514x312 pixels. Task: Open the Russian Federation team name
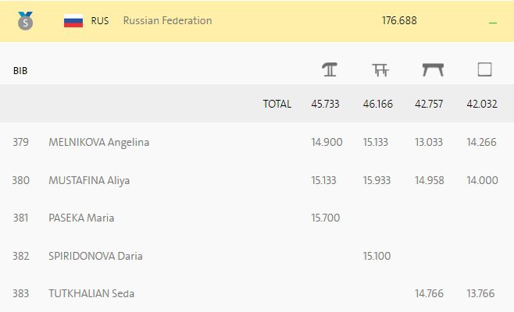(x=167, y=20)
